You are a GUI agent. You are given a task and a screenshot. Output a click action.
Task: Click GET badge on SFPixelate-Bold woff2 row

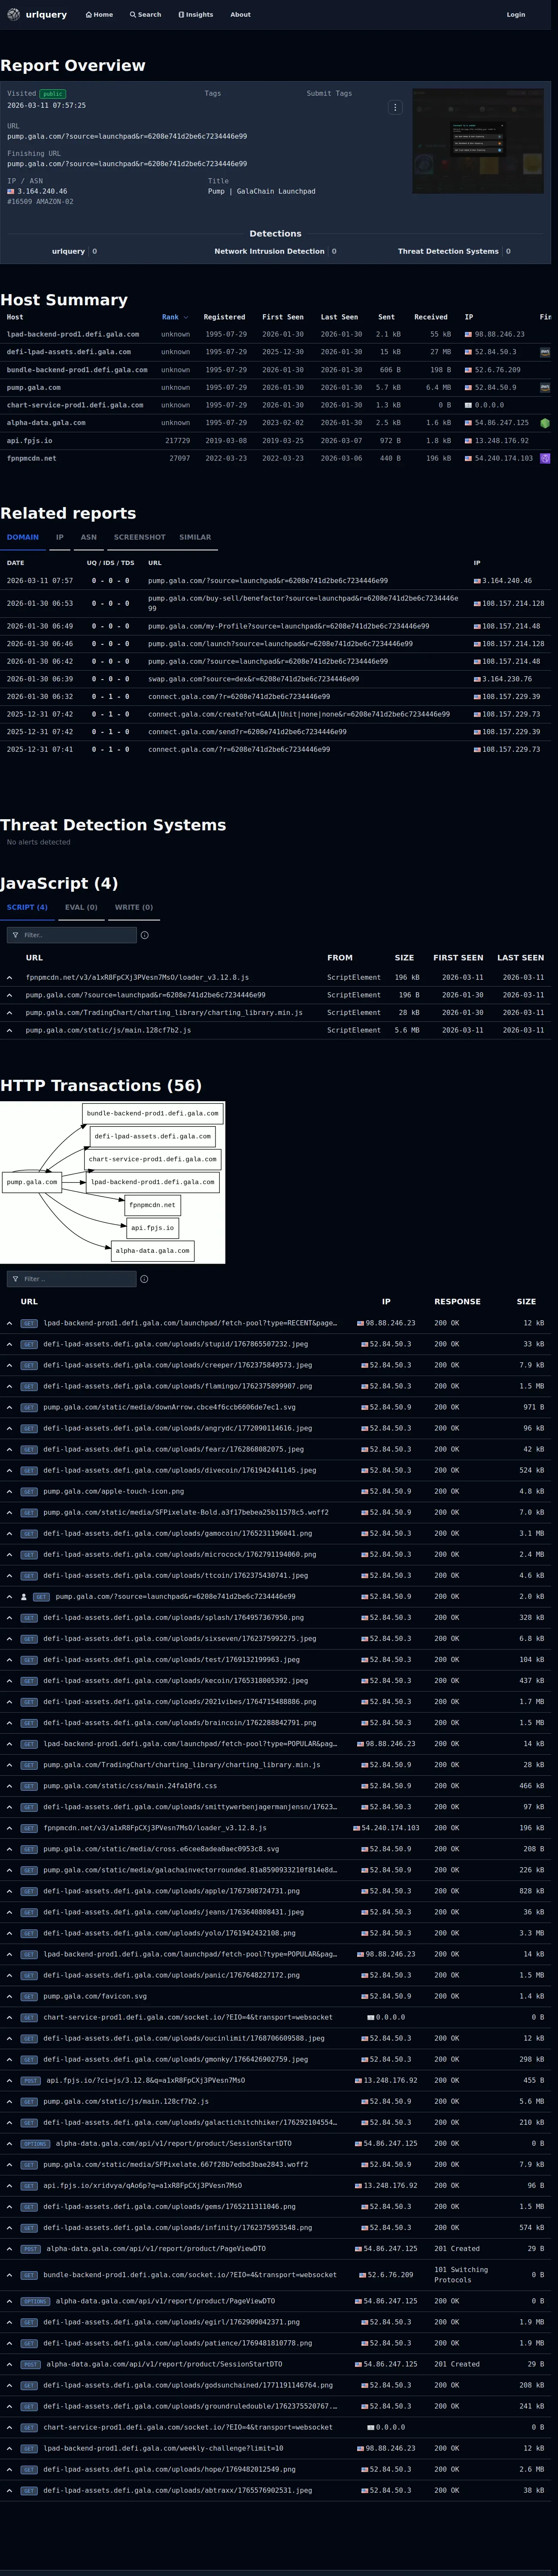tap(29, 1512)
